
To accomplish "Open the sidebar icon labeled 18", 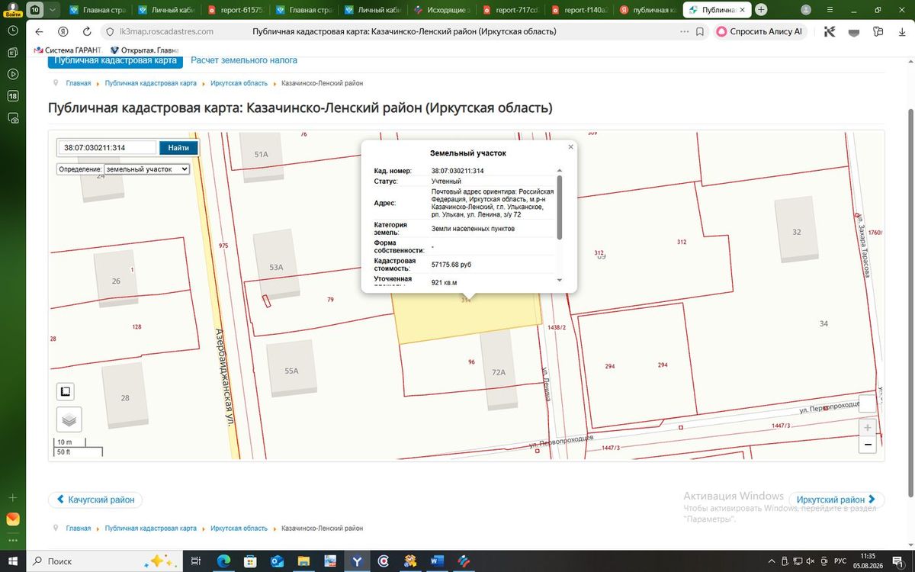I will pyautogui.click(x=13, y=96).
